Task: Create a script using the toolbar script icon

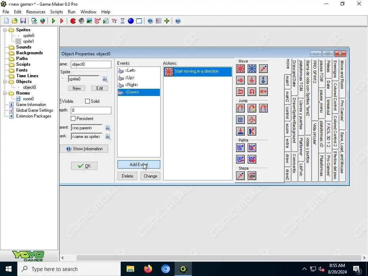Action: (x=106, y=21)
